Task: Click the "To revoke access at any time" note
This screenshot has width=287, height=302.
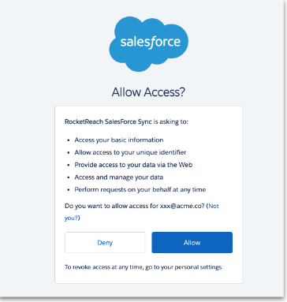Action: click(104, 267)
